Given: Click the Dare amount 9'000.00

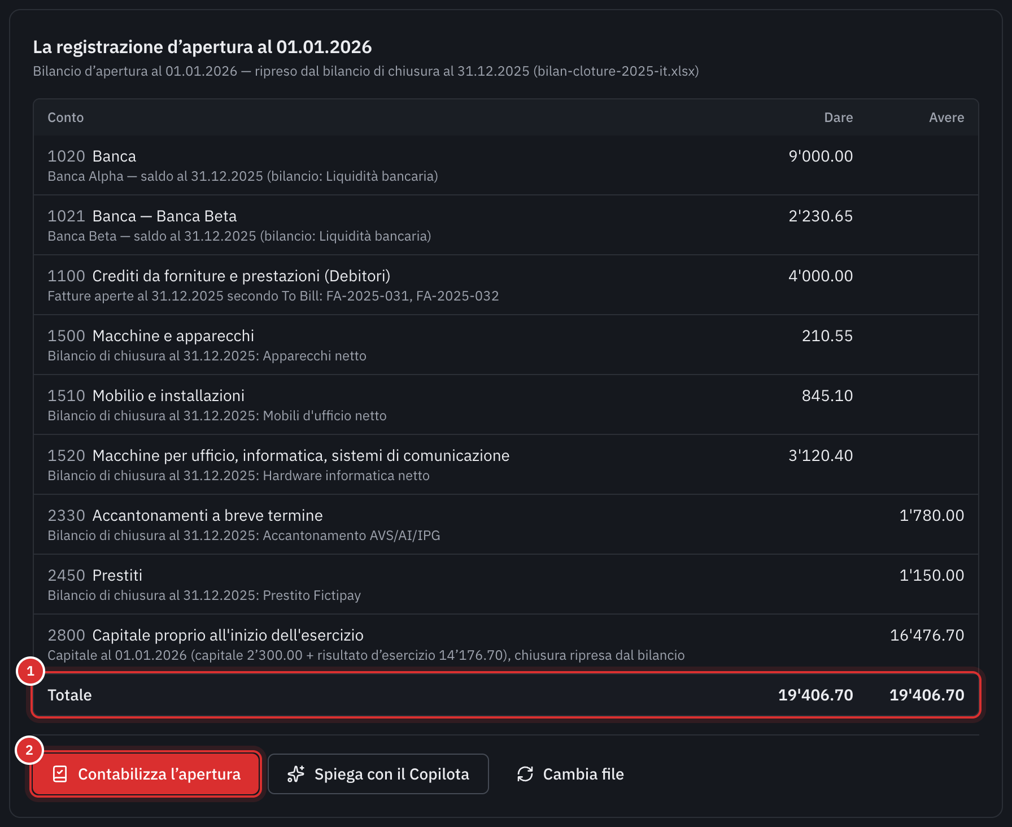Looking at the screenshot, I should click(x=821, y=156).
